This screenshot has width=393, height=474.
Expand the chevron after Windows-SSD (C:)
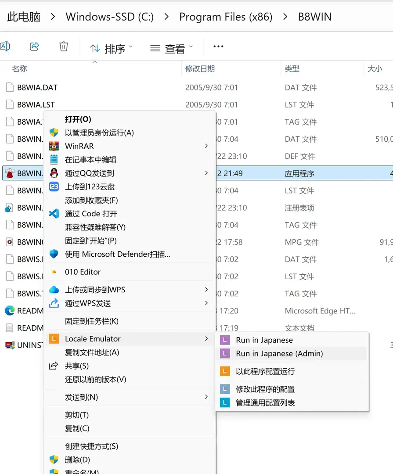pos(166,17)
